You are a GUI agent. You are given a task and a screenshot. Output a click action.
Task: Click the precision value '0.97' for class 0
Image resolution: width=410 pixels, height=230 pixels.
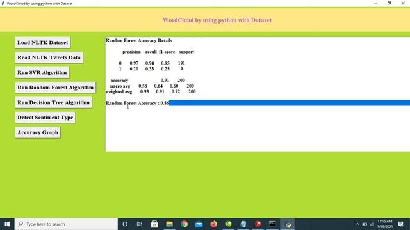point(134,63)
